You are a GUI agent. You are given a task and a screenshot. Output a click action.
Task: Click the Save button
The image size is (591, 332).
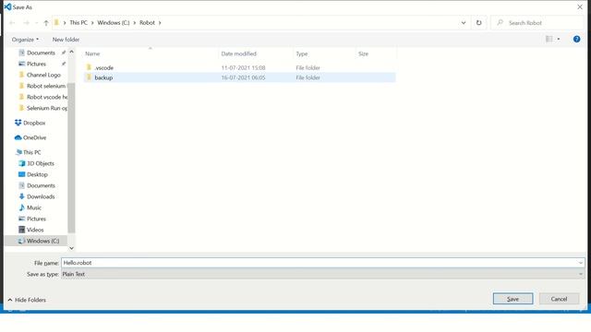click(513, 299)
